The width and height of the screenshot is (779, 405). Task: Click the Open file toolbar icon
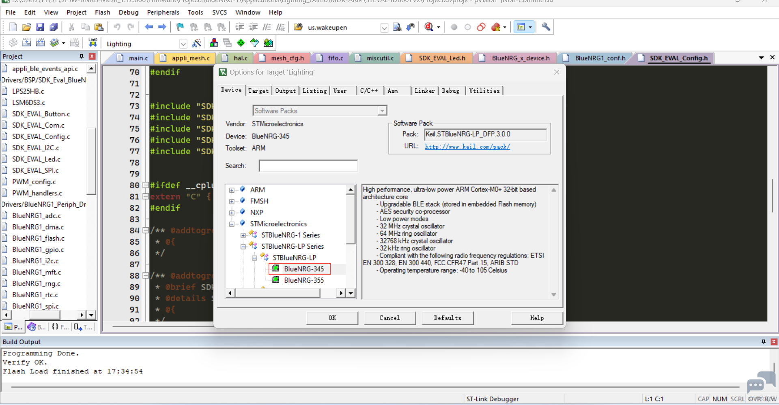click(x=26, y=27)
